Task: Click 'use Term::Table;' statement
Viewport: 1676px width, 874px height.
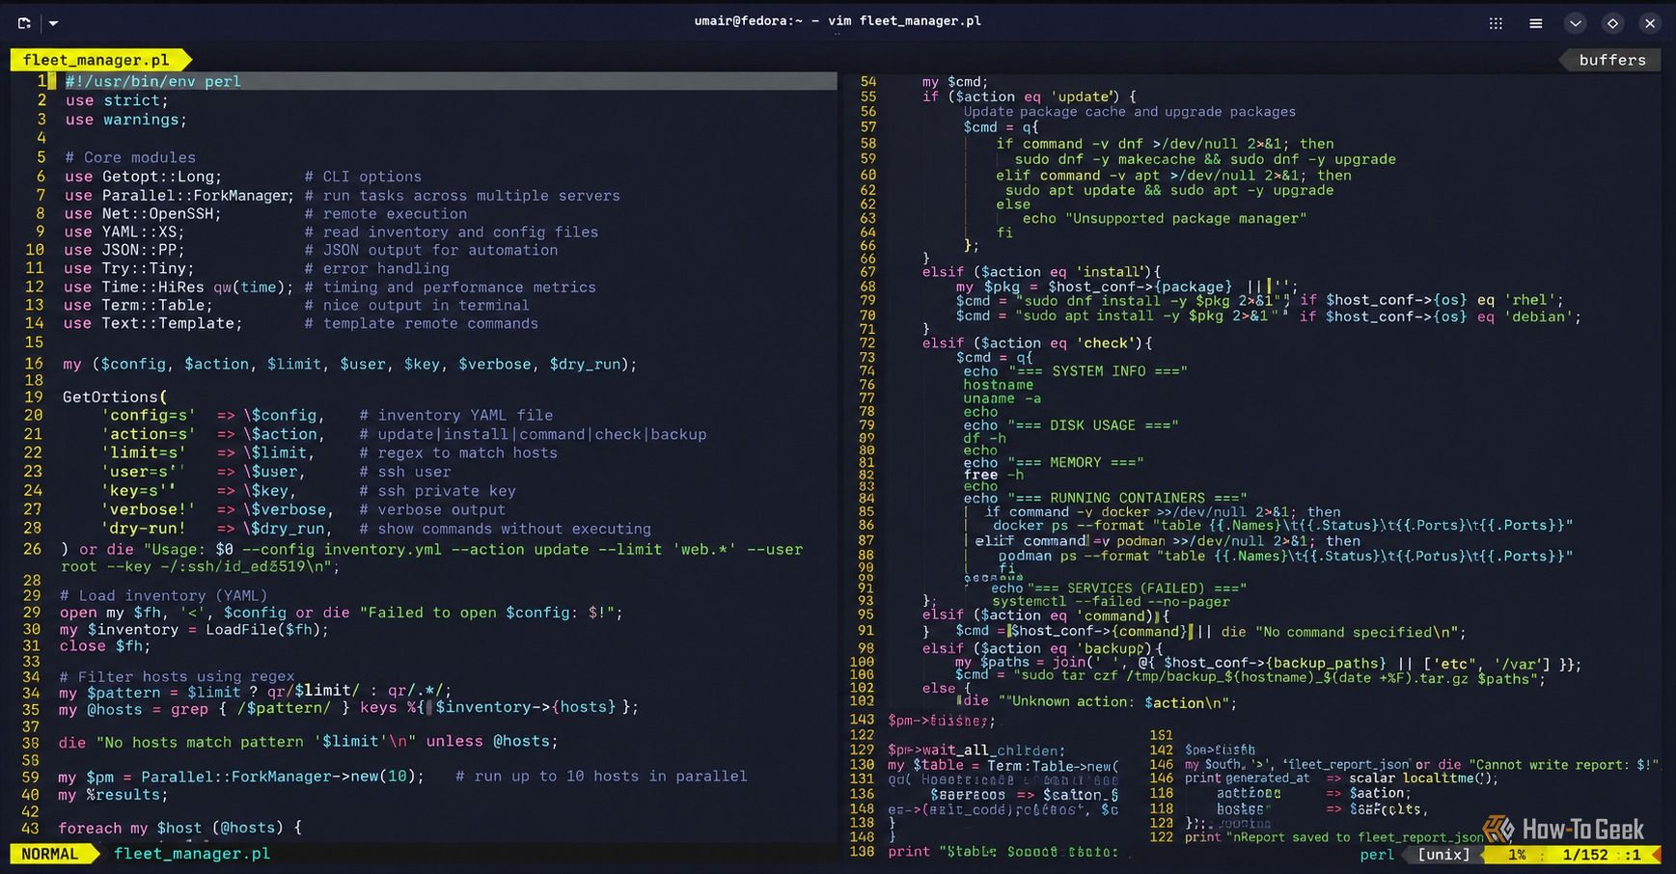Action: coord(139,305)
